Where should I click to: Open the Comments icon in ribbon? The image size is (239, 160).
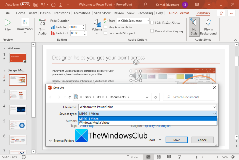(x=231, y=13)
